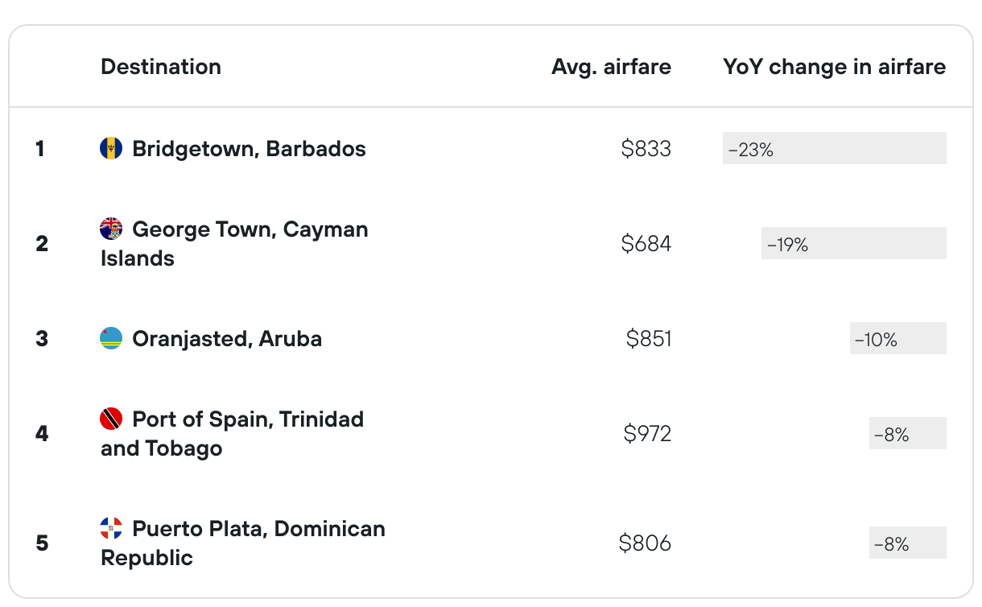This screenshot has height=607, width=982.
Task: Open Port of Spain, Trinidad and Tobago
Action: [232, 433]
